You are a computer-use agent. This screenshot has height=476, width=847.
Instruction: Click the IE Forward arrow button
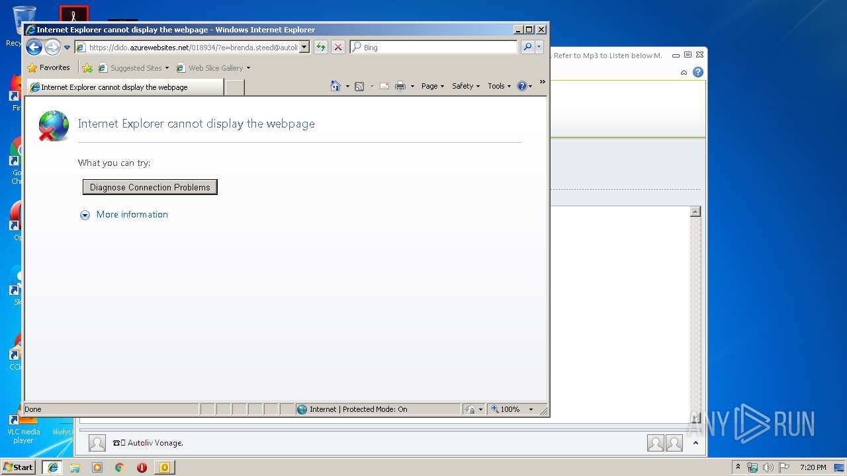52,47
